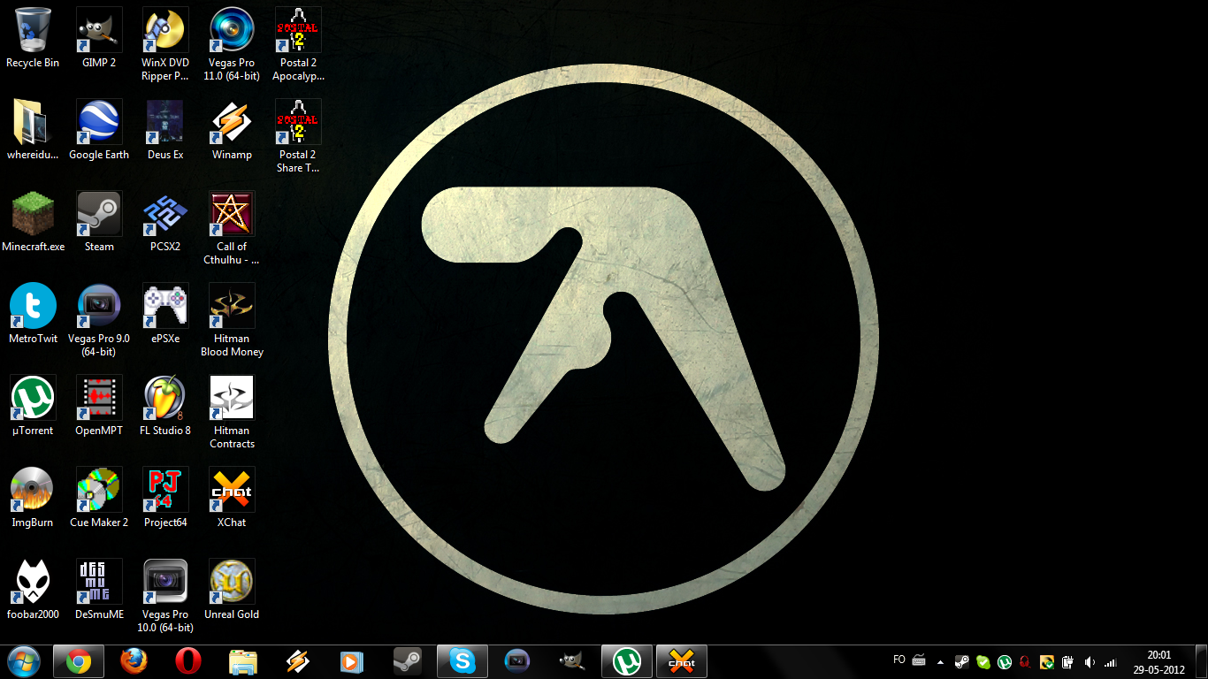Switch to Google Chrome in the taskbar

[79, 661]
